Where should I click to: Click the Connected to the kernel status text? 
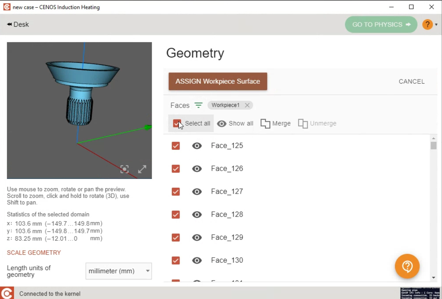coord(50,294)
